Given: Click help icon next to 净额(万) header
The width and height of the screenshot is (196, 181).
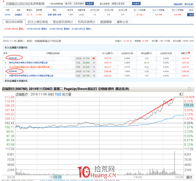Looking at the screenshot, I should (x=189, y=53).
